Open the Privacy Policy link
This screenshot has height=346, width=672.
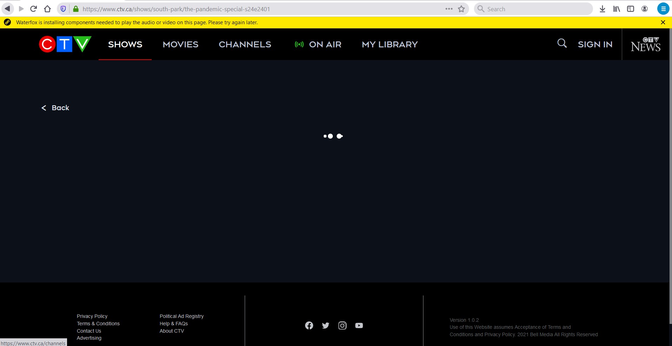[x=92, y=316]
